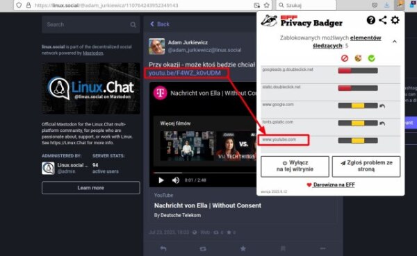The image size is (417, 256).
Task: Collapse the blocked trackers list chevron
Action: [x=395, y=42]
